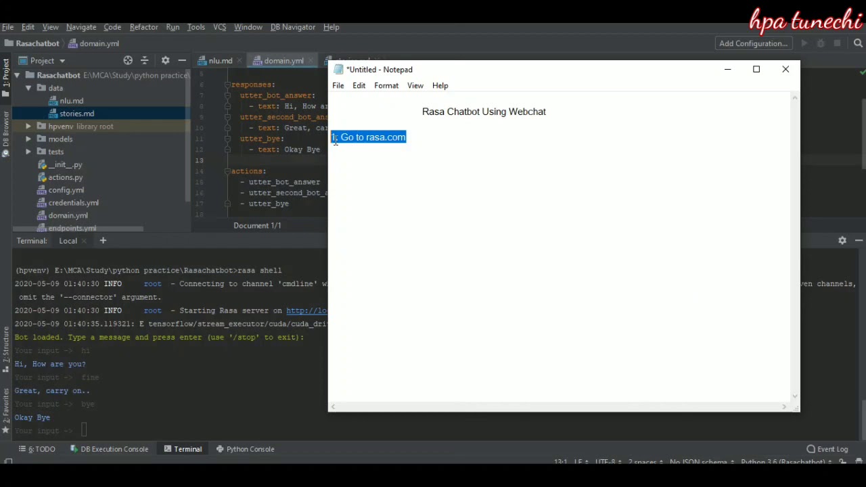
Task: Click the locate/scroll-from-source target icon in Project panel
Action: coord(128,60)
